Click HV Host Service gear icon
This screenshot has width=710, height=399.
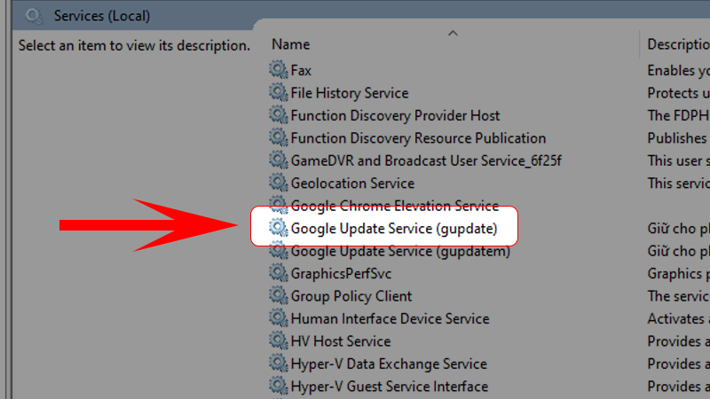[279, 341]
